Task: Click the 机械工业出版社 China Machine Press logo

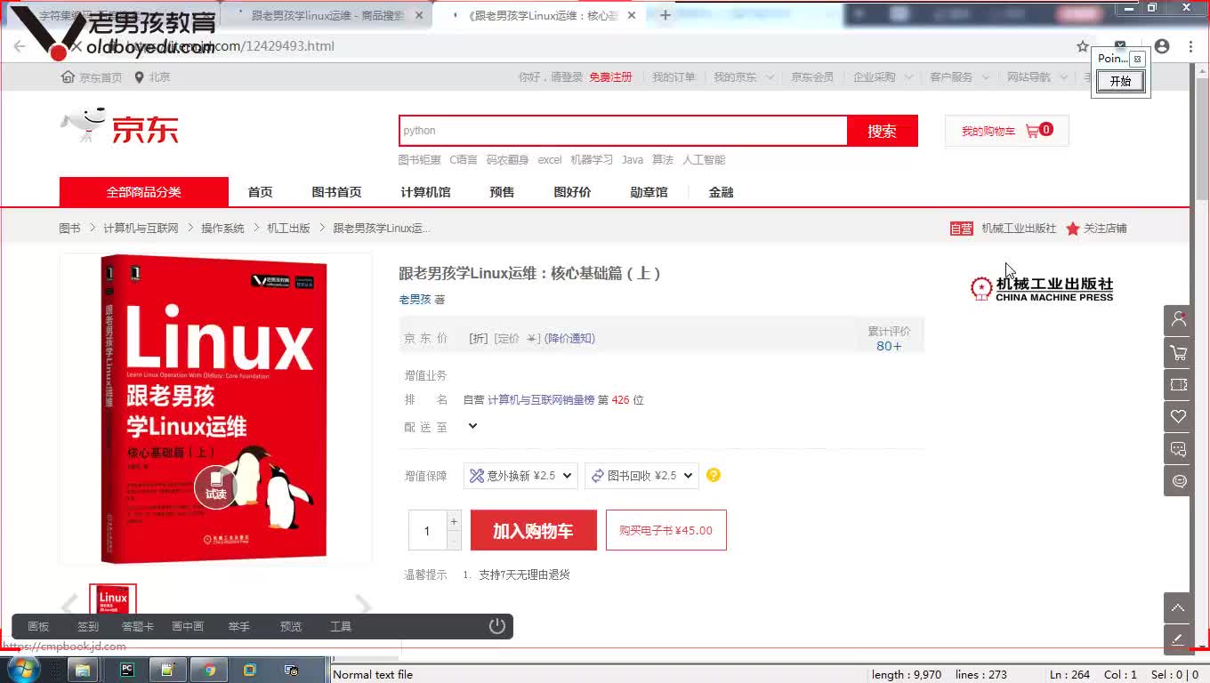Action: 1042,288
